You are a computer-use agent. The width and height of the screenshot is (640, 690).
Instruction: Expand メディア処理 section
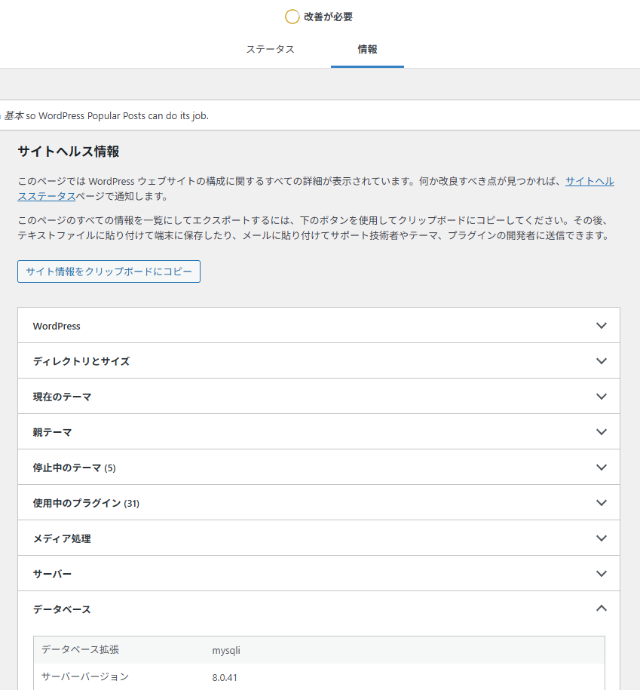pyautogui.click(x=319, y=538)
